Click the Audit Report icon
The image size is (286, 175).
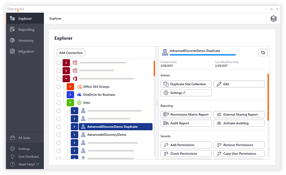[166, 123]
